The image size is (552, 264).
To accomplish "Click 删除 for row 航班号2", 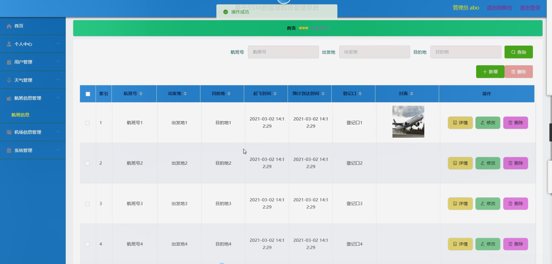I will click(x=516, y=163).
